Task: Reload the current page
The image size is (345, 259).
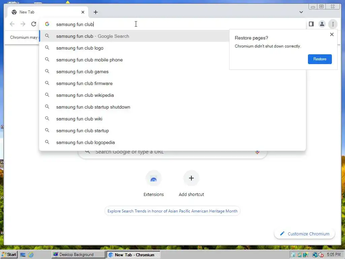Action: point(34,24)
